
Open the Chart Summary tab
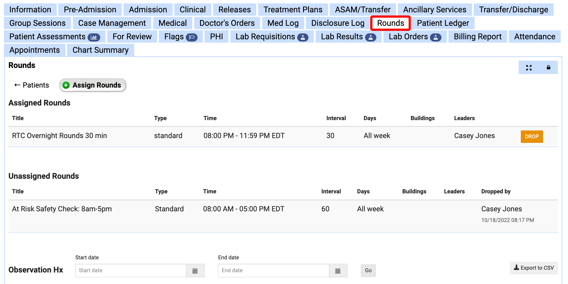click(100, 50)
